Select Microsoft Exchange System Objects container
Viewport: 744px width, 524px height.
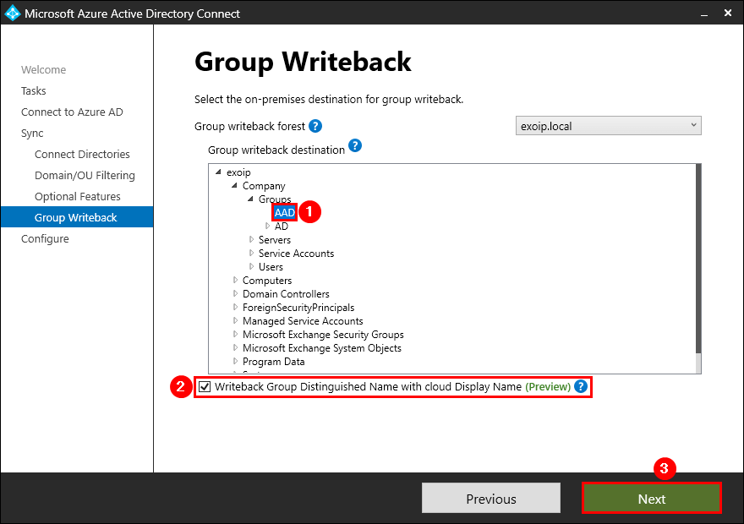click(x=322, y=347)
